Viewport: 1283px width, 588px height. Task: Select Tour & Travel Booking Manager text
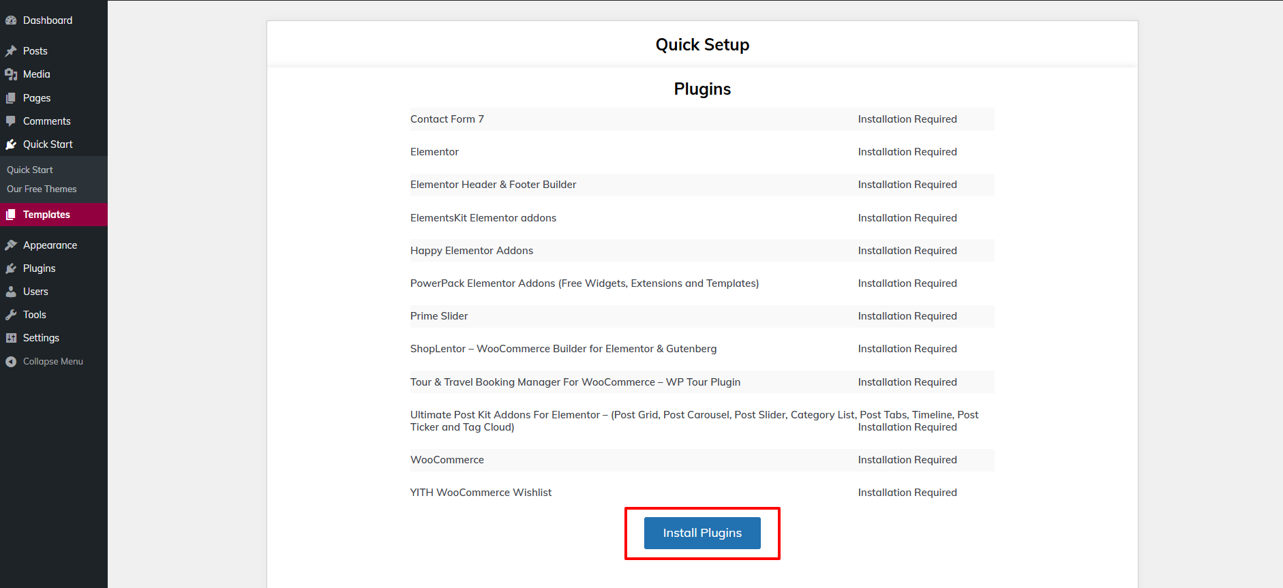[x=575, y=382]
